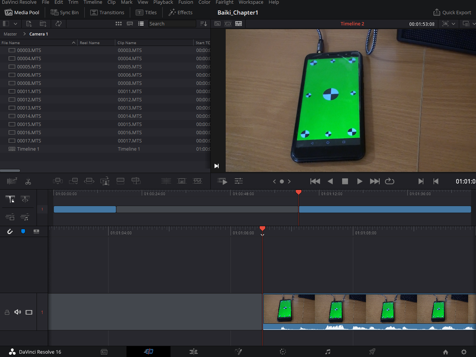Switch viewer to Source Tape mode

tap(228, 23)
